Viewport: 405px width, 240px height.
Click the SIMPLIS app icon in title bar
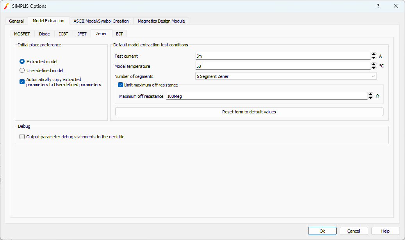[6, 6]
